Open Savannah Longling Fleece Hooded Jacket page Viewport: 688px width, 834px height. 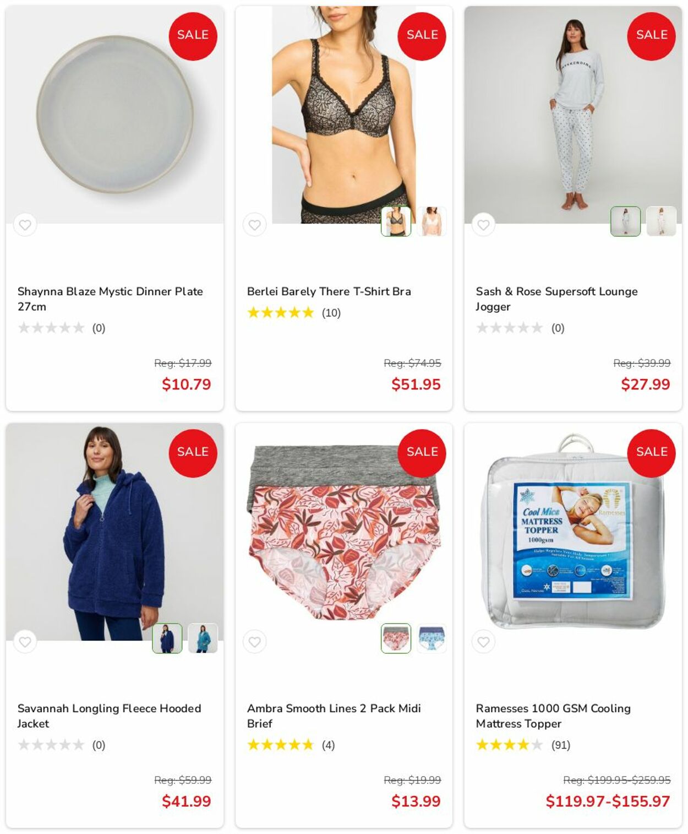[109, 716]
